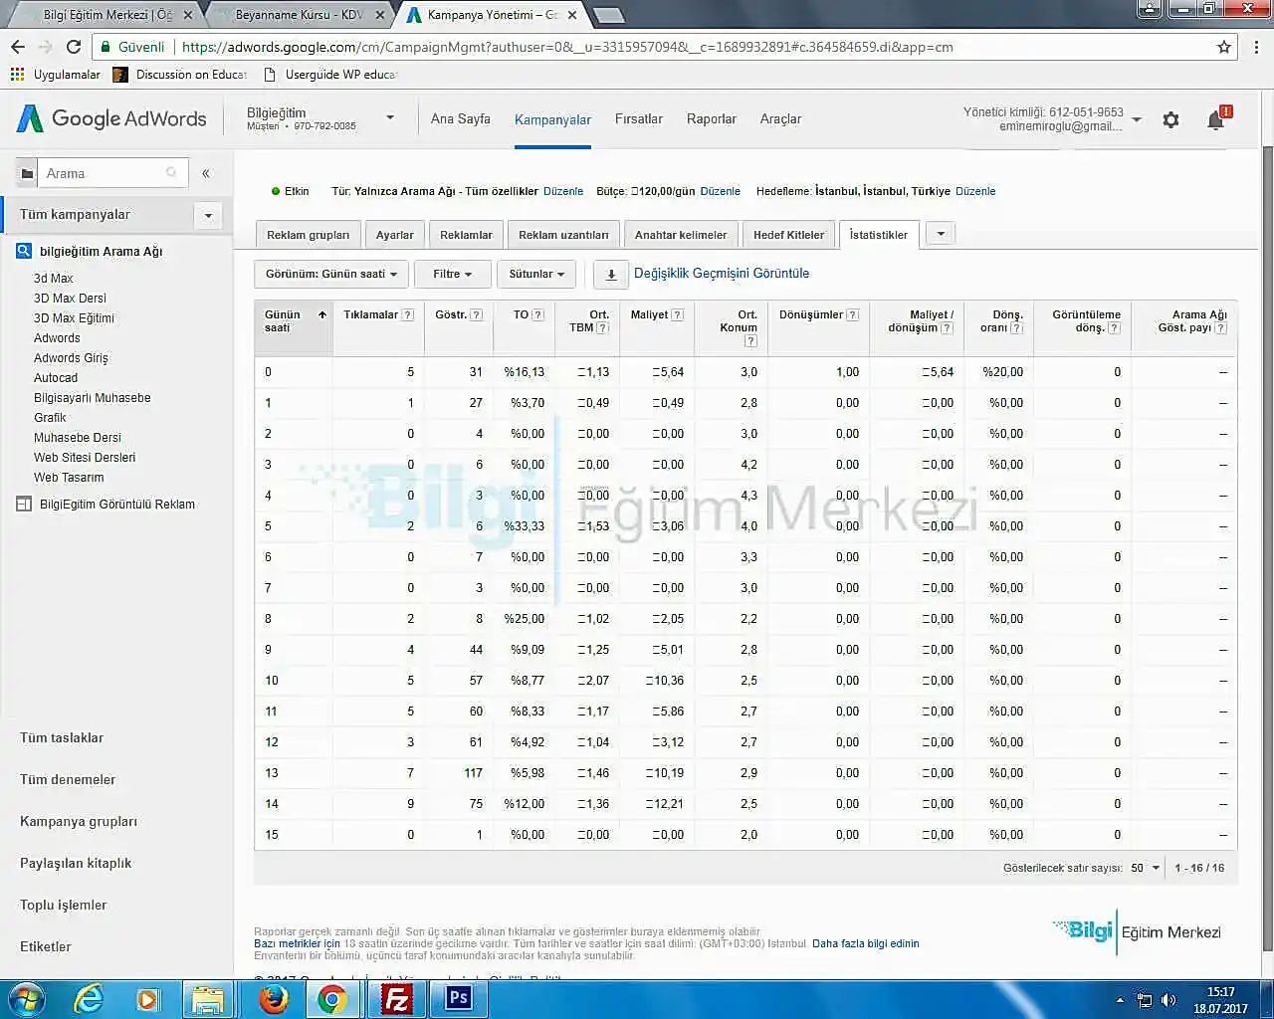
Task: Open the Raporlar menu item
Action: (711, 118)
